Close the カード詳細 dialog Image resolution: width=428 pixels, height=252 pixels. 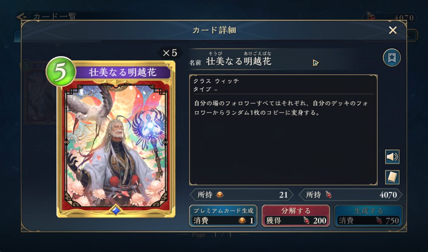coord(393,30)
